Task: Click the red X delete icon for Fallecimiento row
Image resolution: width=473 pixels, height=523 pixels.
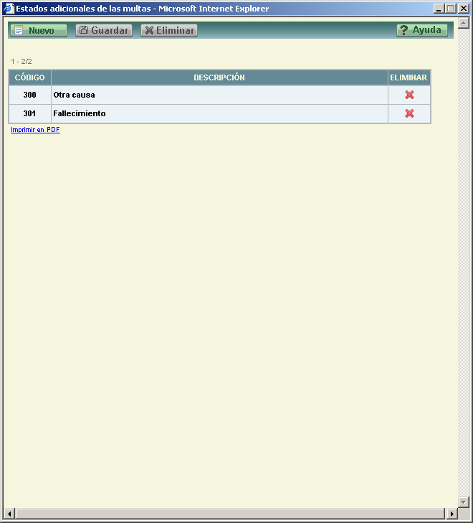Action: 409,113
